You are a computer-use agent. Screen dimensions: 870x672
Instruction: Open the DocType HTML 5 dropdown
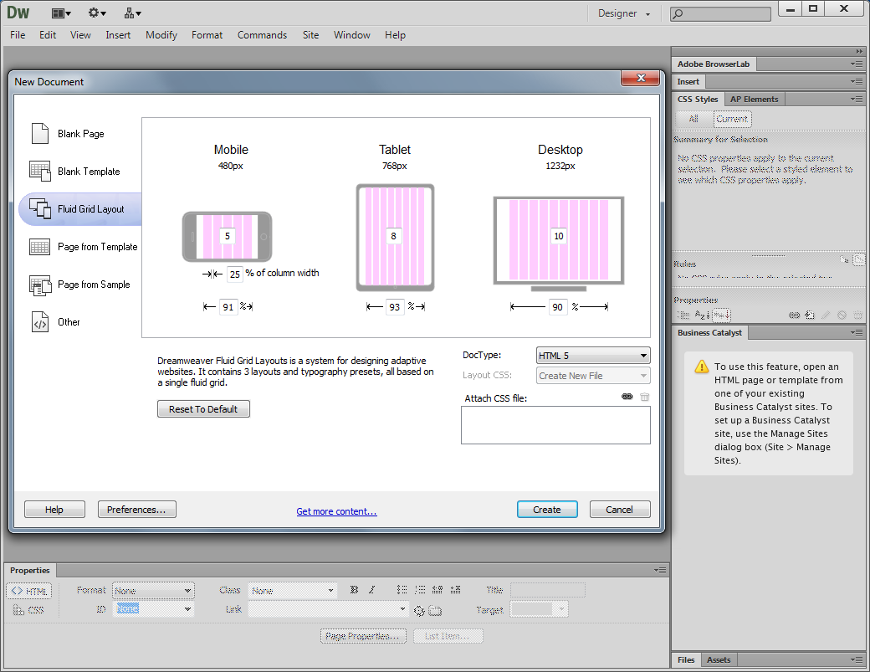[593, 356]
